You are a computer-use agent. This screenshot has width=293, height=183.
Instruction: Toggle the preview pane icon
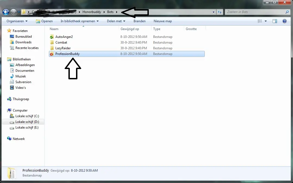275,21
